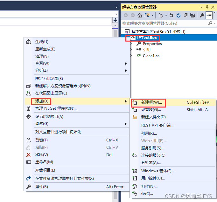Click the magnifier search icon
Screen dimensions: 217x202
point(210,23)
